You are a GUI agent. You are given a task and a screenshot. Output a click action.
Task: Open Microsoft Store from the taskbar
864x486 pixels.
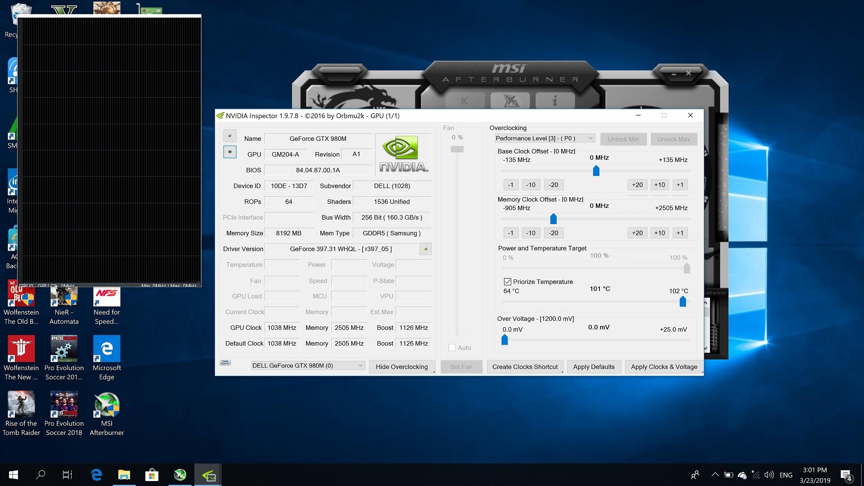click(152, 475)
